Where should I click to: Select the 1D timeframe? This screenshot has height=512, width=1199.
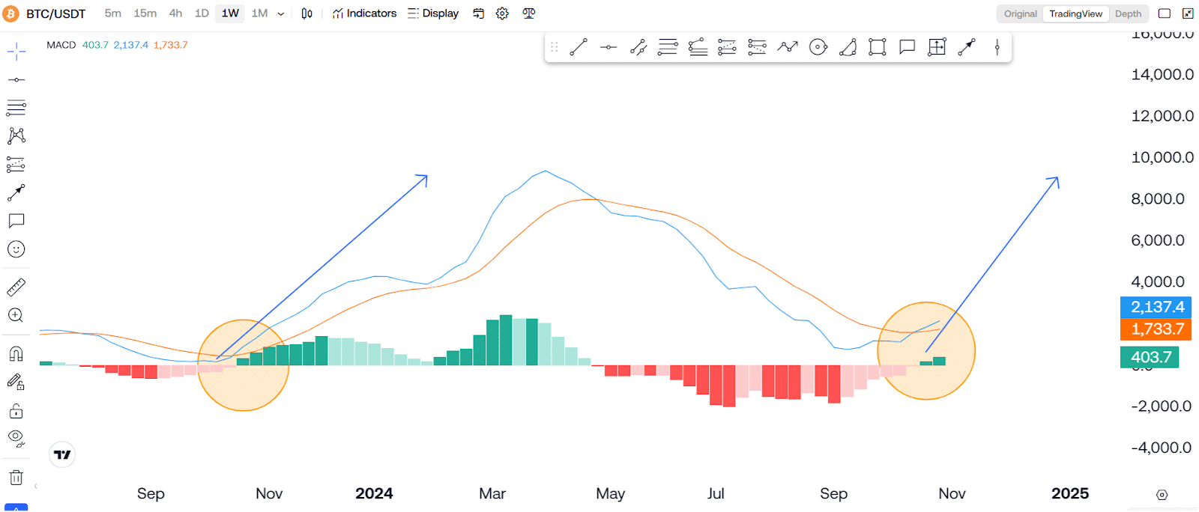coord(202,13)
